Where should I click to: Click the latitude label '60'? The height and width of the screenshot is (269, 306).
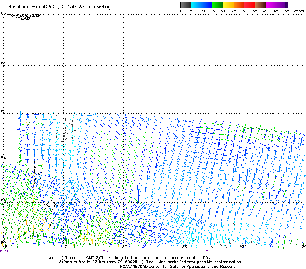pyautogui.click(x=3, y=14)
